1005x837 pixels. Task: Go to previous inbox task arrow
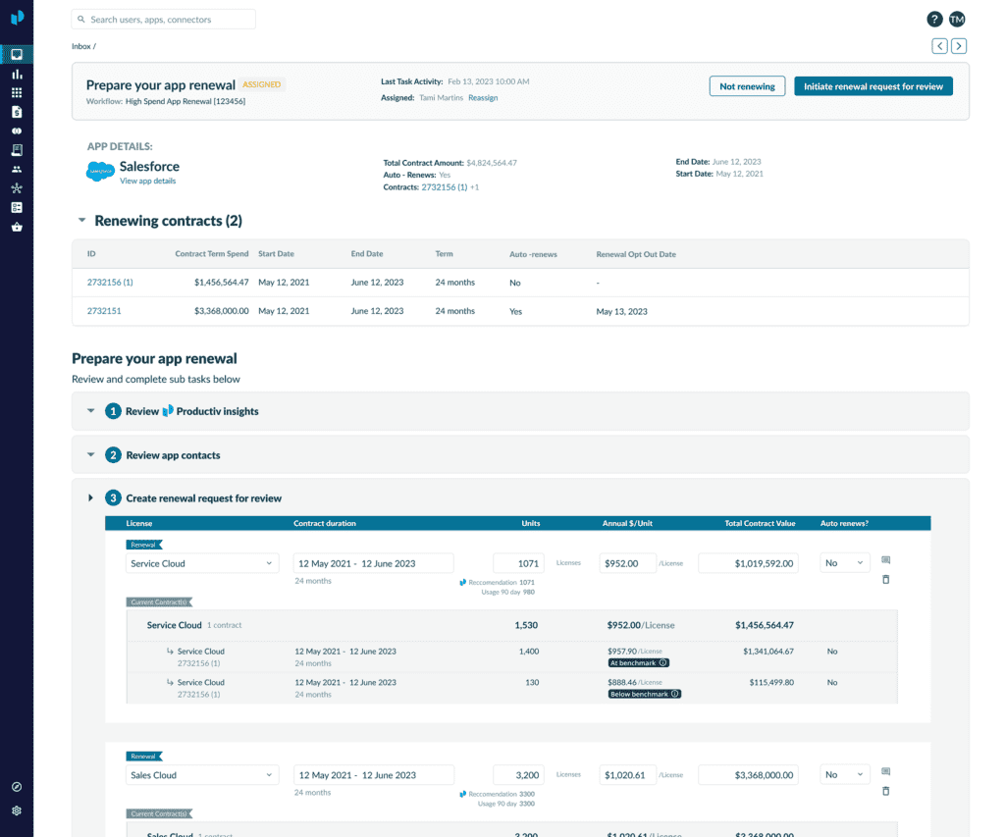939,46
